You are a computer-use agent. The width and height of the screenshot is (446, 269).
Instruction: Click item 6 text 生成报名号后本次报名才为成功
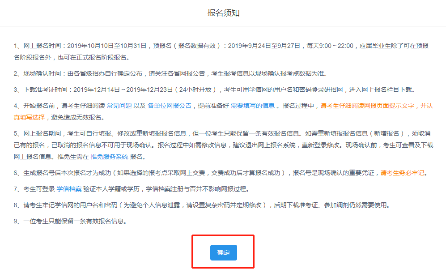67,173
